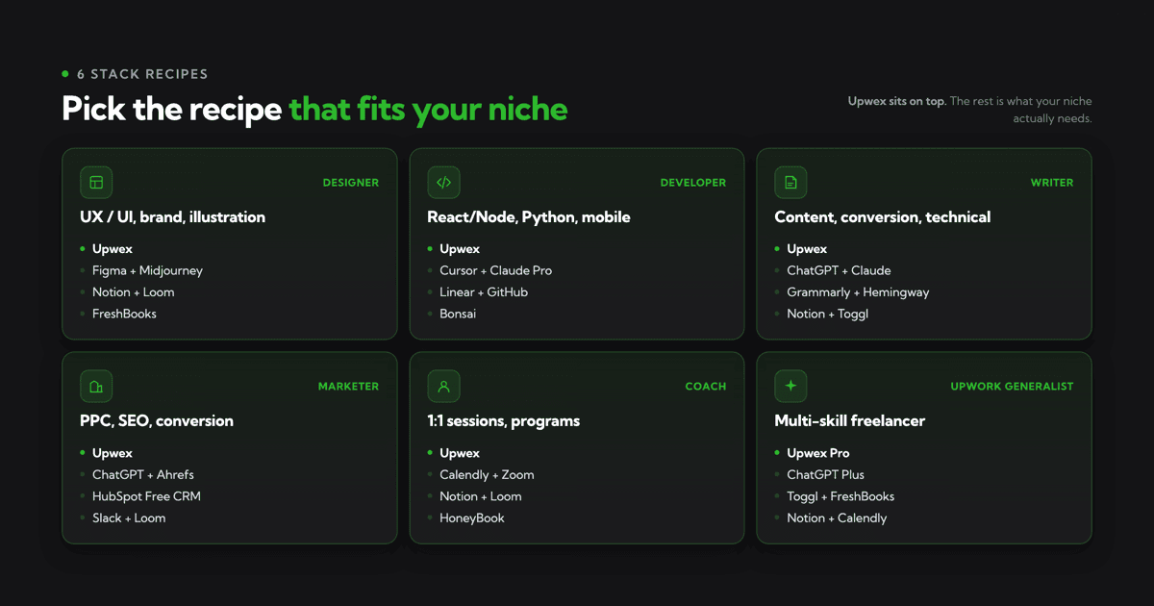This screenshot has height=606, width=1154.
Task: Click the Writer card document icon
Action: tap(790, 183)
